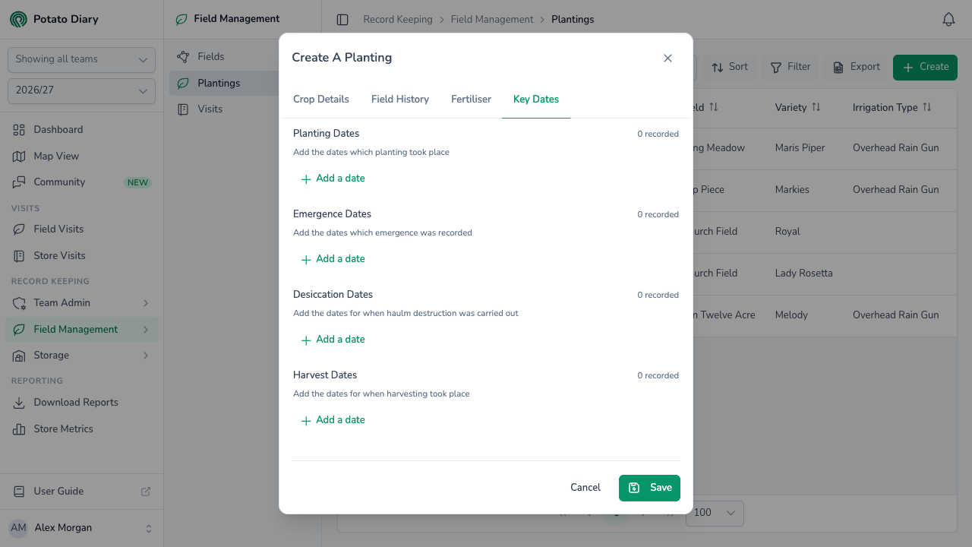Screen dimensions: 972x547
Task: Save the new planting
Action: (649, 488)
